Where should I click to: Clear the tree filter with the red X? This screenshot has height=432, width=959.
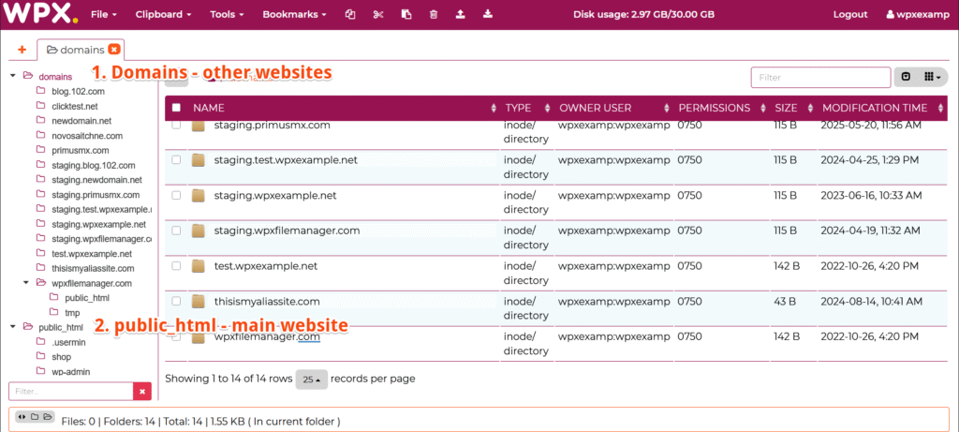pyautogui.click(x=142, y=391)
